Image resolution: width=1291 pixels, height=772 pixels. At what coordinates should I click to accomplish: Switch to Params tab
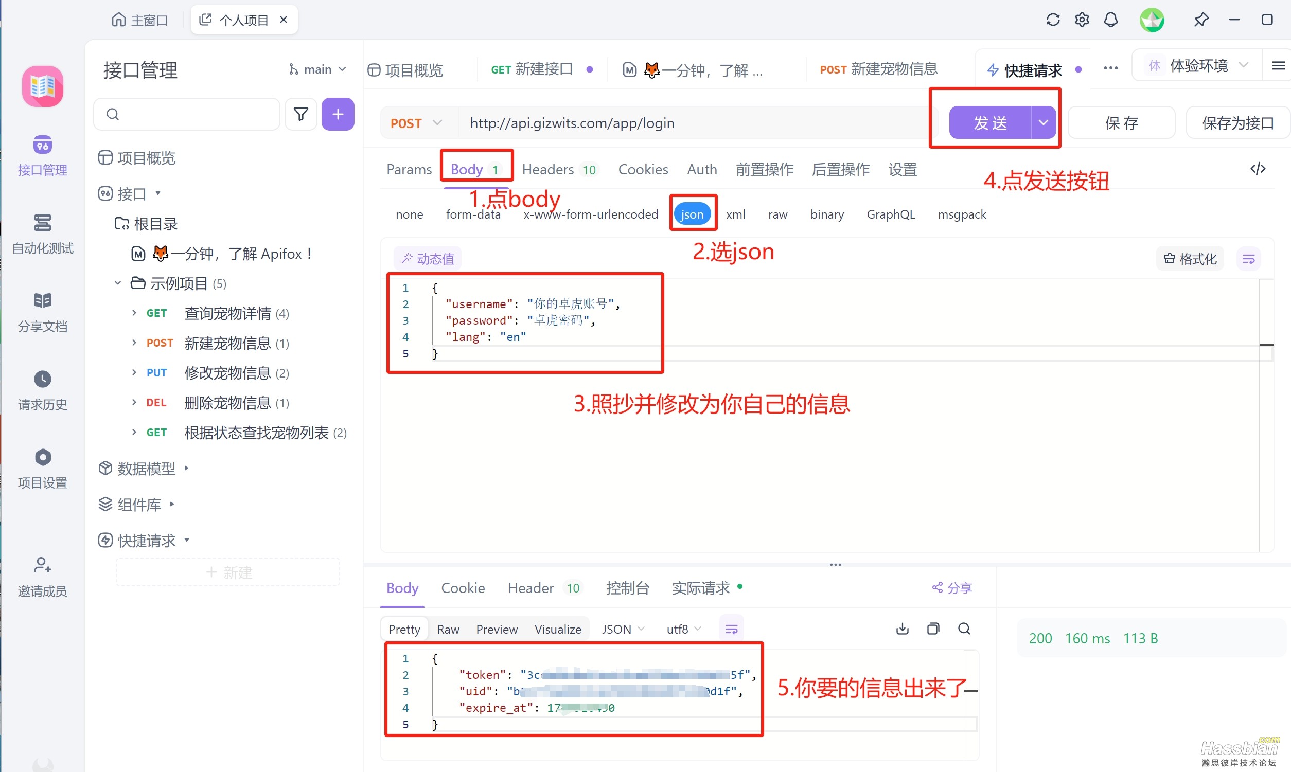point(409,169)
